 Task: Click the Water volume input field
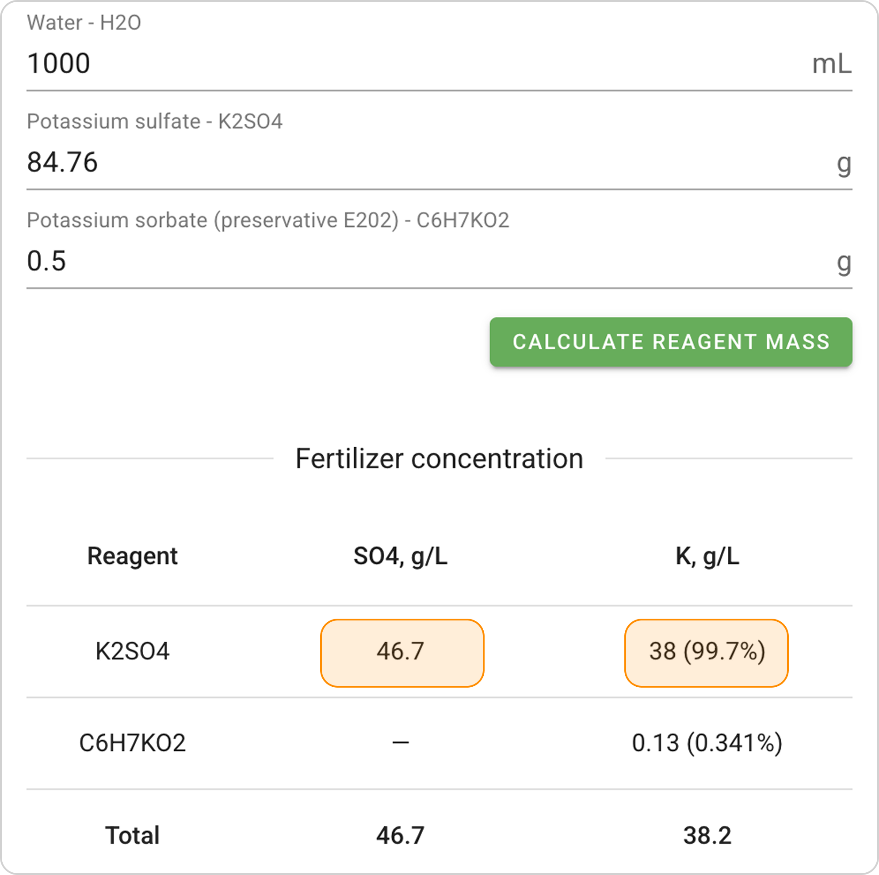409,63
